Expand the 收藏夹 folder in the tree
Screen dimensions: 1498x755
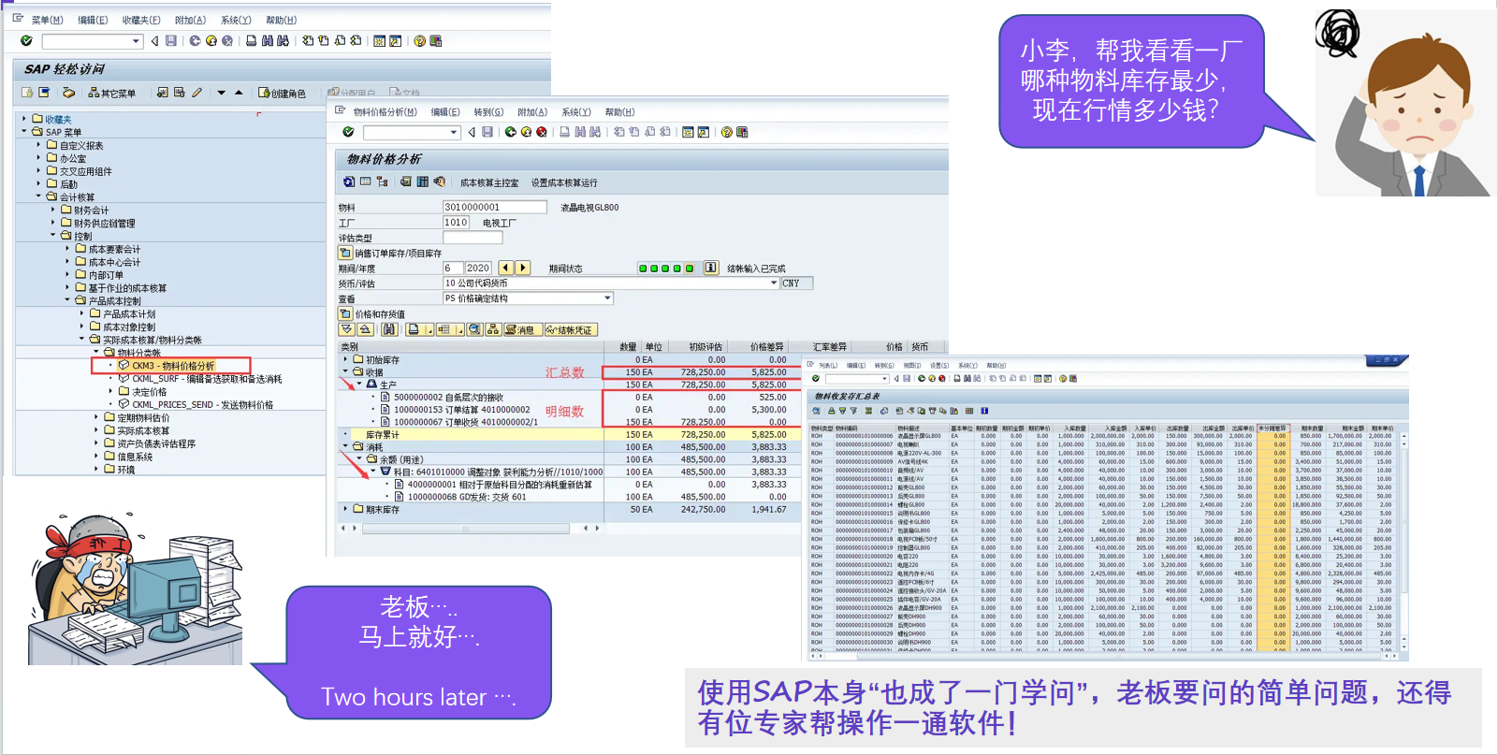[24, 119]
